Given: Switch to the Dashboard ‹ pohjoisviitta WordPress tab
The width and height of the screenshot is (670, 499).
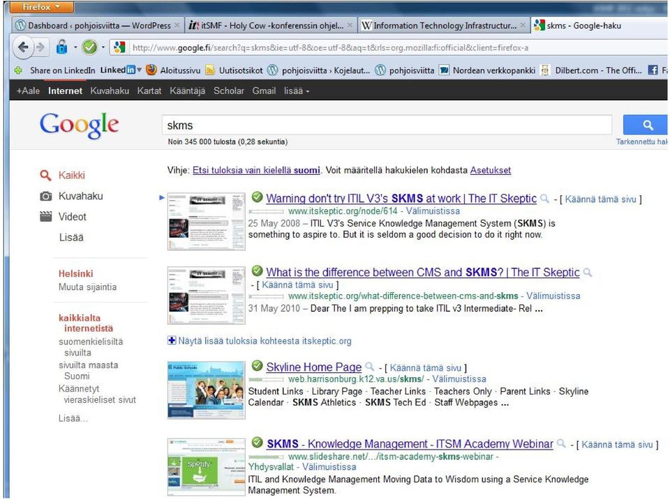Looking at the screenshot, I should pyautogui.click(x=98, y=26).
